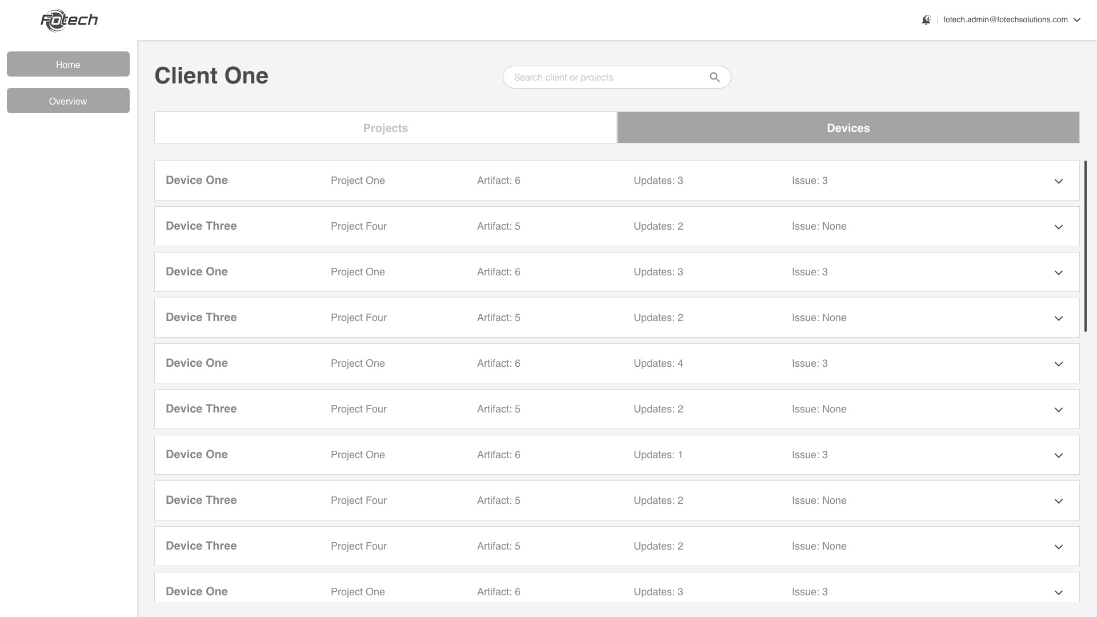1097x617 pixels.
Task: Expand the ninth row's Device Three chevron
Action: [x=1058, y=547]
